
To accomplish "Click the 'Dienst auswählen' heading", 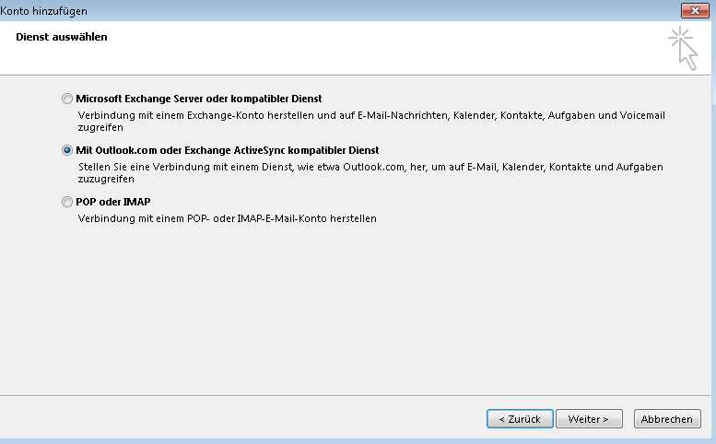I will 62,37.
